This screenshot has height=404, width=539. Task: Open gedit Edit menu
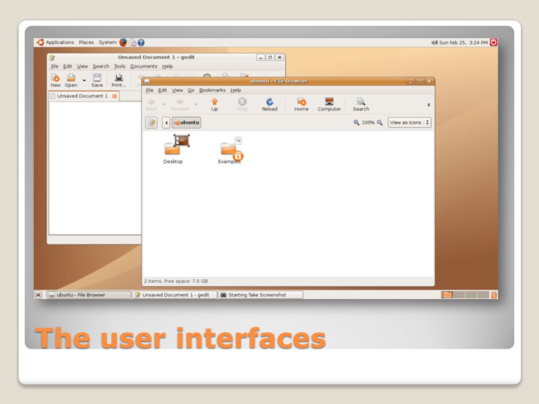(x=67, y=66)
